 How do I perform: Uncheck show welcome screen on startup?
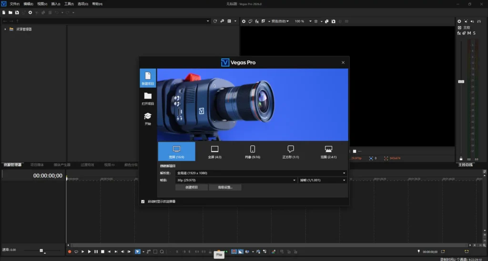click(143, 201)
